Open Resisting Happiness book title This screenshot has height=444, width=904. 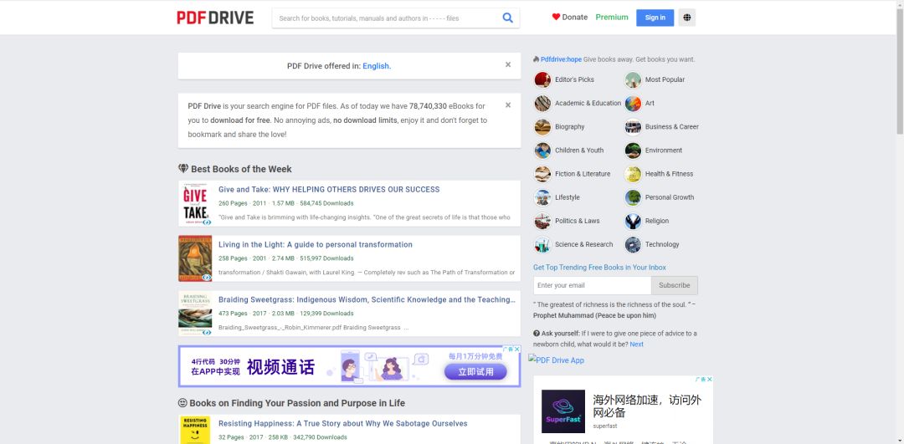pos(343,424)
